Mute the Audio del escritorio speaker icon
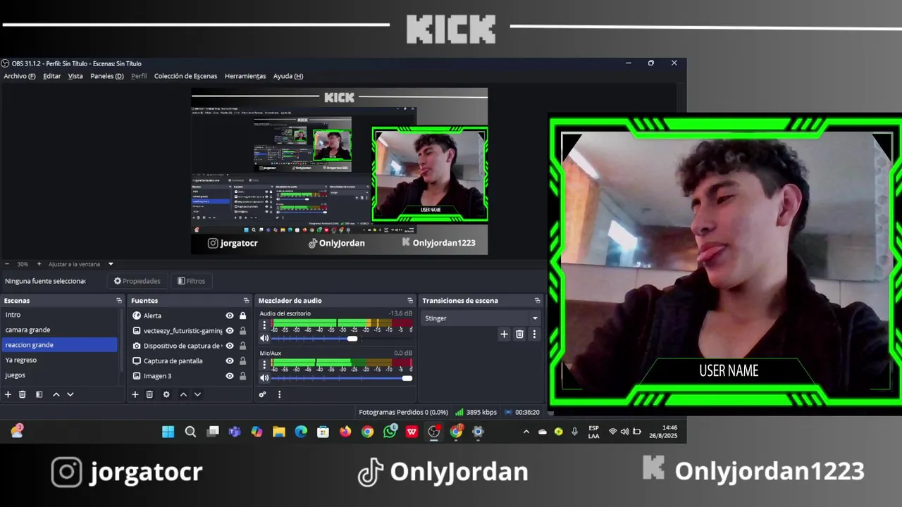This screenshot has width=902, height=507. tap(264, 338)
